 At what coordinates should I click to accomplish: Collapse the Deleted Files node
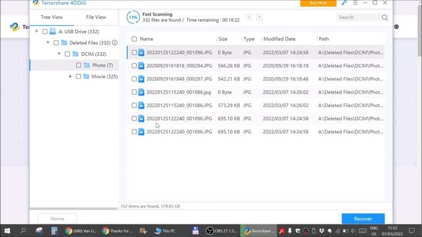click(48, 42)
